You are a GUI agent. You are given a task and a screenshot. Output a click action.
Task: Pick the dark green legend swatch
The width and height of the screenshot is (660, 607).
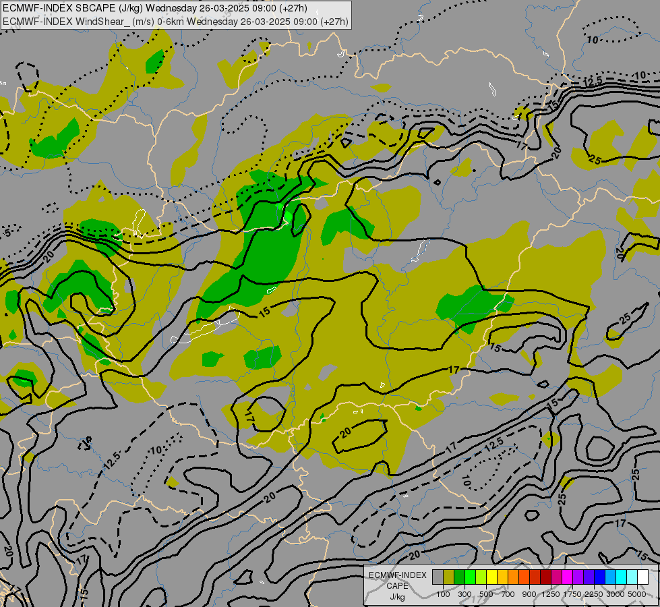(x=460, y=577)
